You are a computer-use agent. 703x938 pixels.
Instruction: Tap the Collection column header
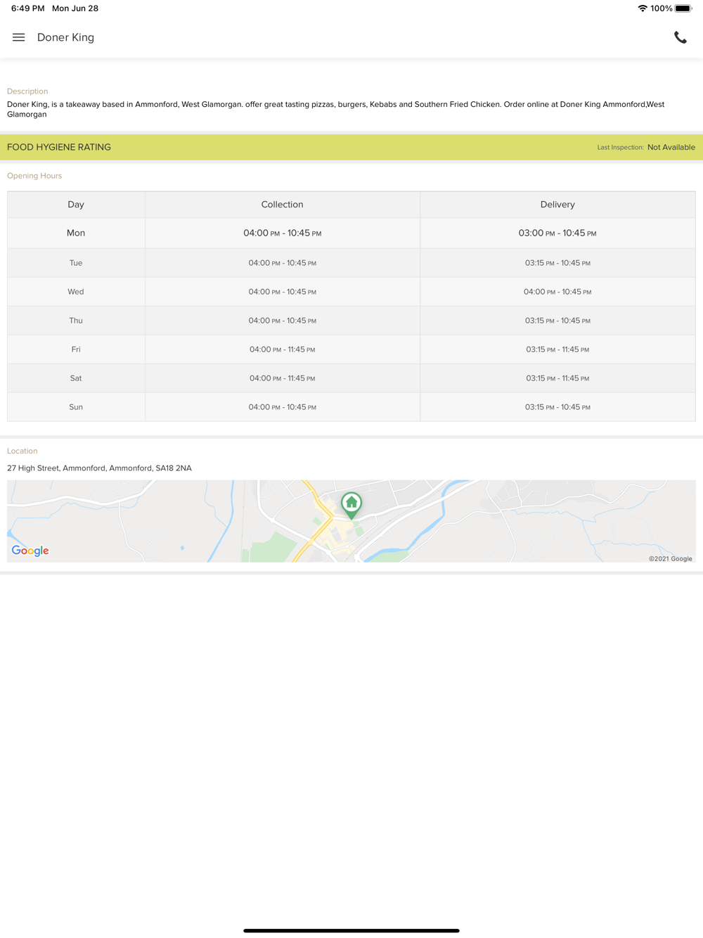coord(283,205)
